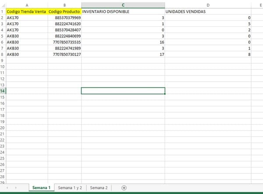Click row 1 header number
The width and height of the screenshot is (263, 194).
pos(3,11)
